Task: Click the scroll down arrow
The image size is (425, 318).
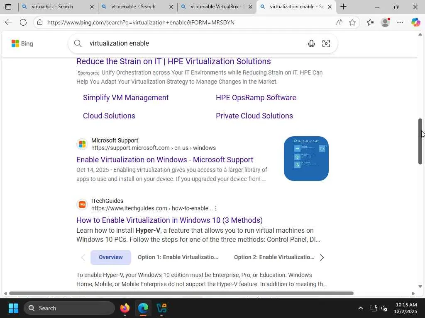Action: click(420, 287)
